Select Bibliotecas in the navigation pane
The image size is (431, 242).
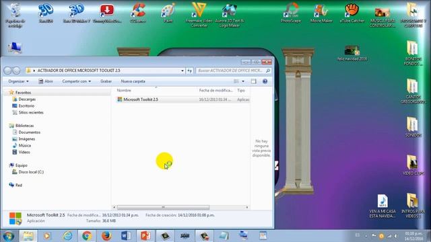click(24, 126)
